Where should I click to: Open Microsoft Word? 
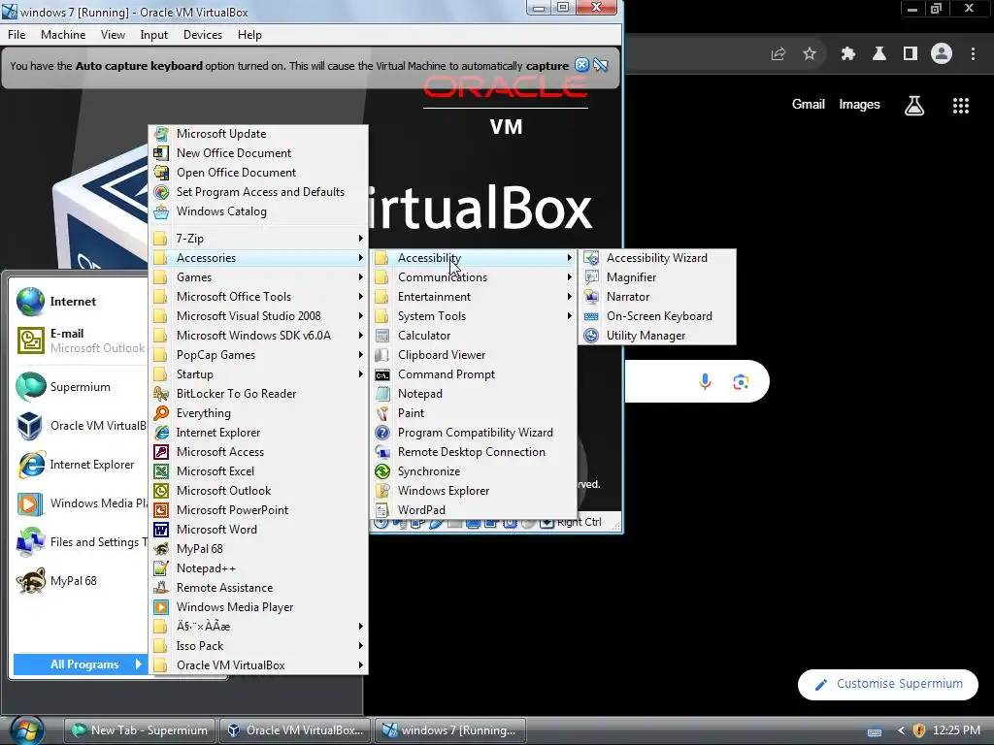(258, 530)
